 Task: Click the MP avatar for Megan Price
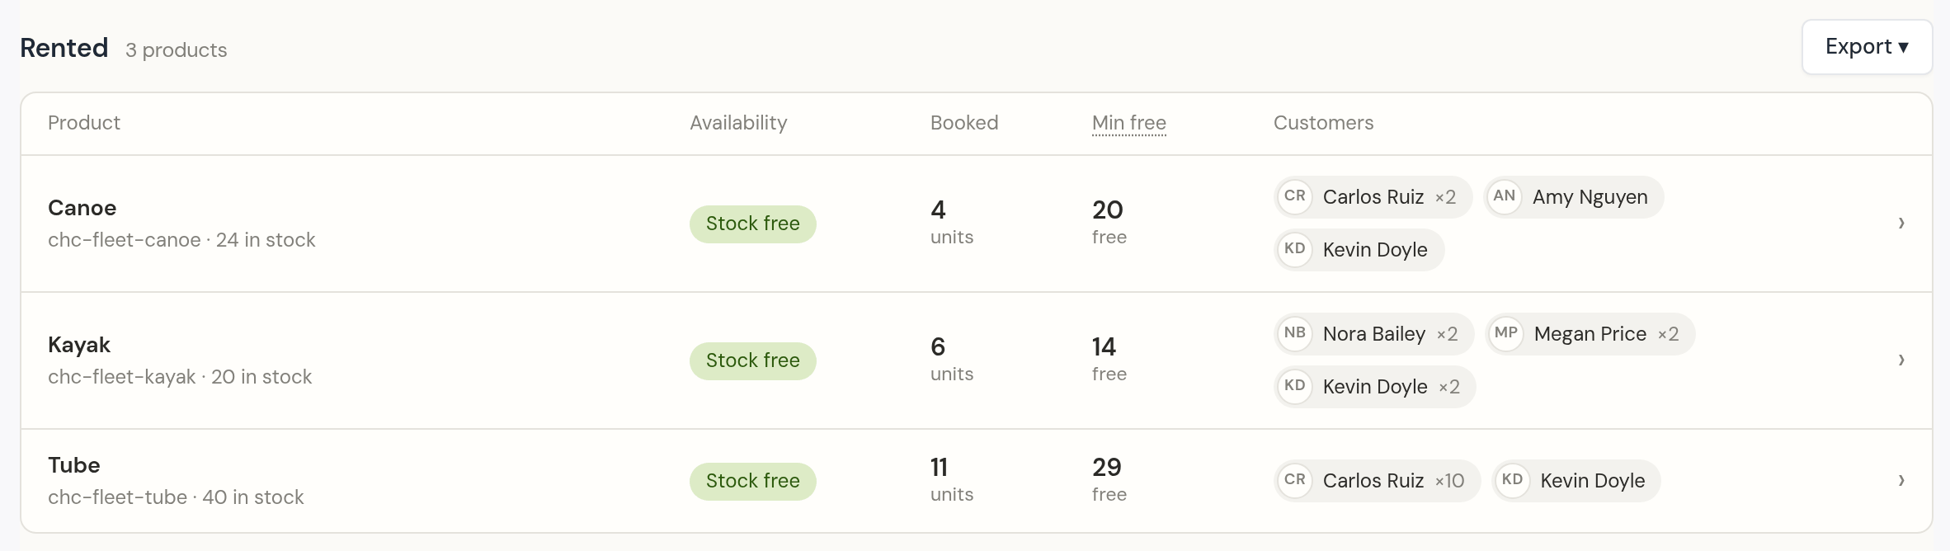1506,333
